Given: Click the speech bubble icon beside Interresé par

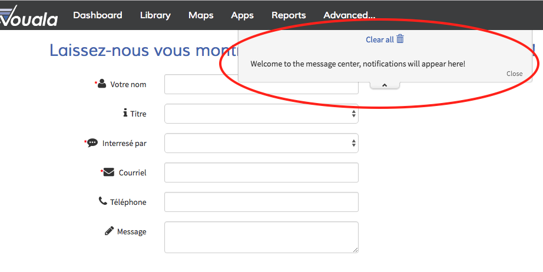Looking at the screenshot, I should tap(92, 142).
